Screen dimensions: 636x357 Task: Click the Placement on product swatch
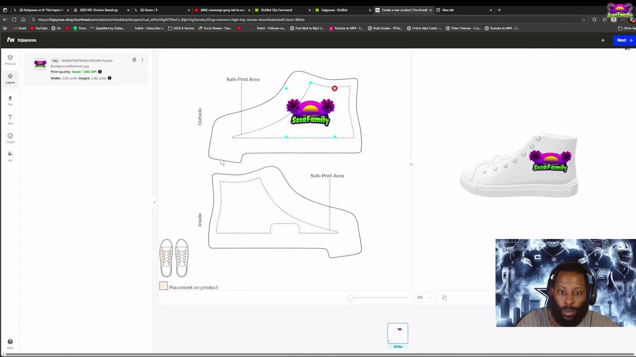(x=163, y=286)
